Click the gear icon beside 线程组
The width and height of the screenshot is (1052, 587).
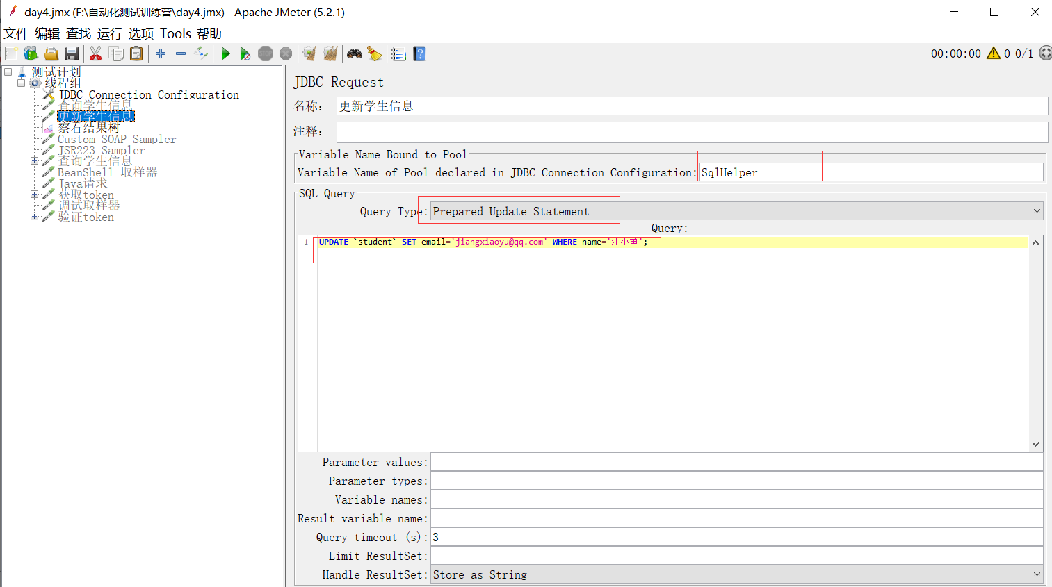[x=35, y=83]
